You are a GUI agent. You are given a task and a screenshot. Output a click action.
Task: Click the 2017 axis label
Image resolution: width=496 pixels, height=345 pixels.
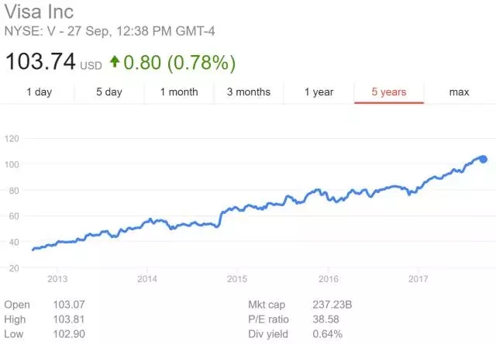tap(418, 279)
